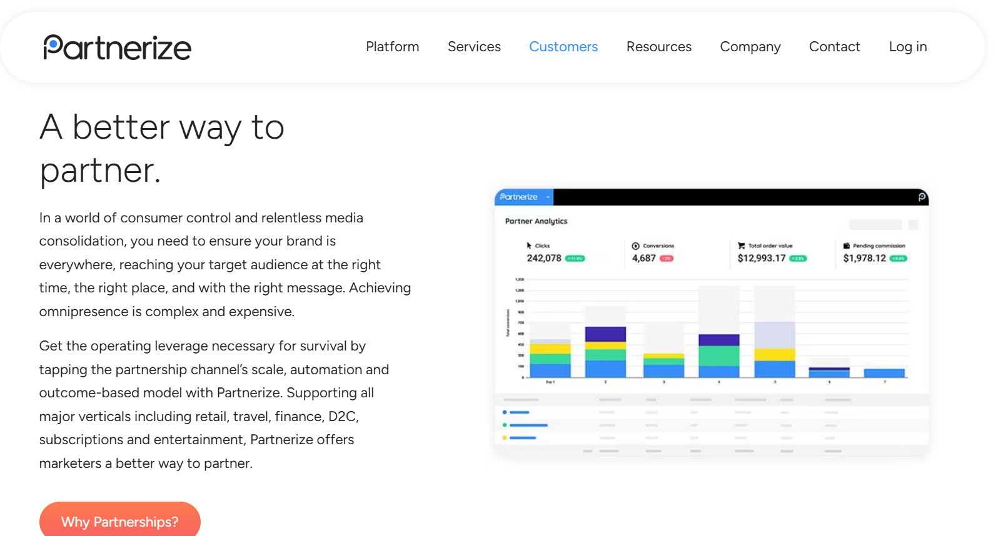The height and width of the screenshot is (536, 1003).
Task: Open the Services menu
Action: pyautogui.click(x=474, y=47)
